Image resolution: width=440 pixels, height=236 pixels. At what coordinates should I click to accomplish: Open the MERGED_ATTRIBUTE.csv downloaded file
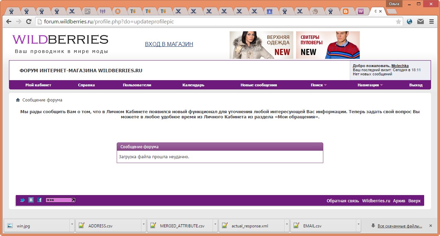pyautogui.click(x=180, y=226)
